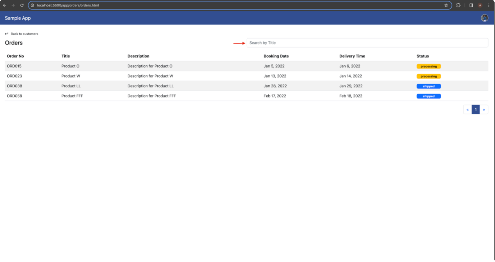The width and height of the screenshot is (495, 262).
Task: Click order number ORD038
Action: (x=14, y=86)
